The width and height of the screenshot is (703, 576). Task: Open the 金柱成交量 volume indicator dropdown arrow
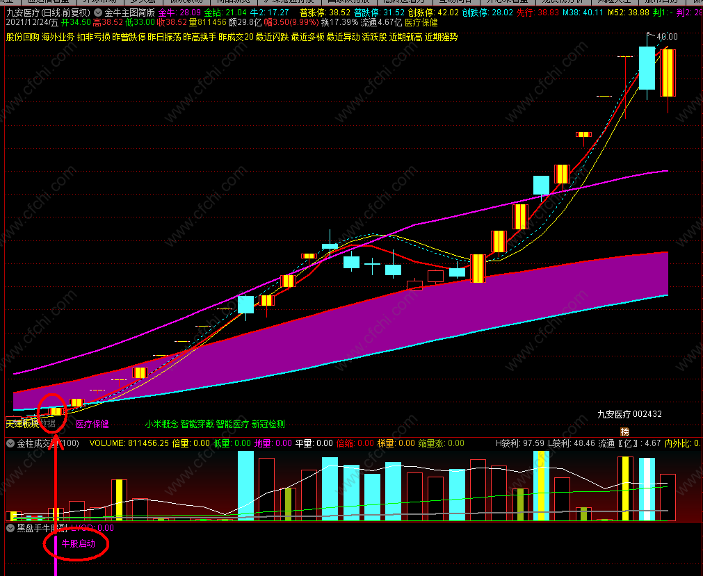pos(10,443)
